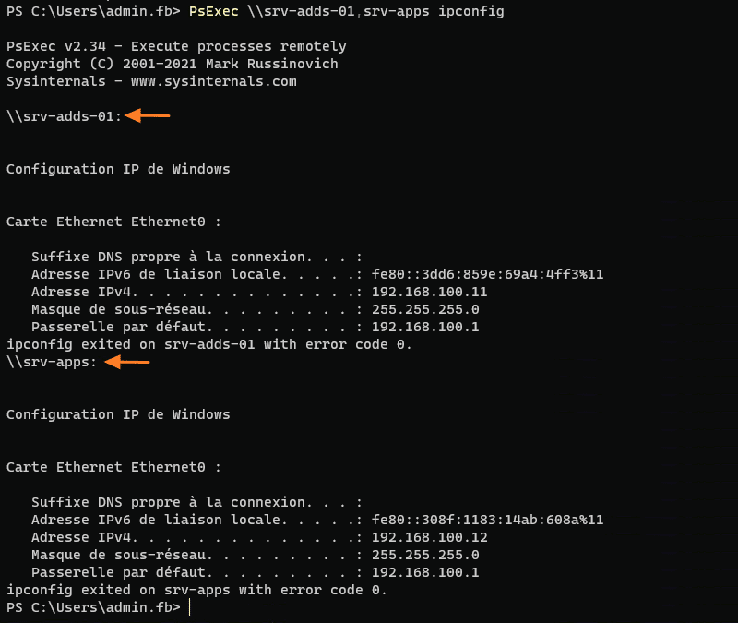The width and height of the screenshot is (738, 623).
Task: Select the yellow PsExec command word
Action: (214, 11)
